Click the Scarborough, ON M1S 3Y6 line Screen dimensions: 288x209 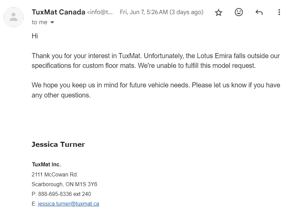[x=64, y=184]
